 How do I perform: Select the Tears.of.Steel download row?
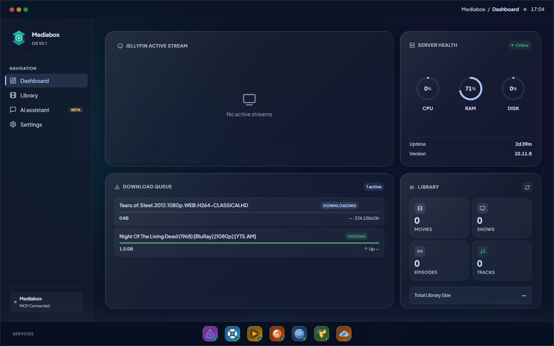pos(249,211)
